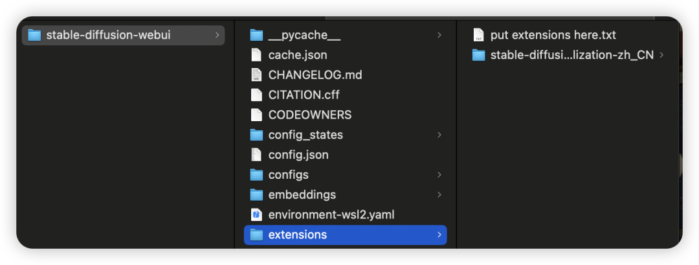Select the extensions folder name
Viewport: 699px width, 265px height.
pos(298,235)
